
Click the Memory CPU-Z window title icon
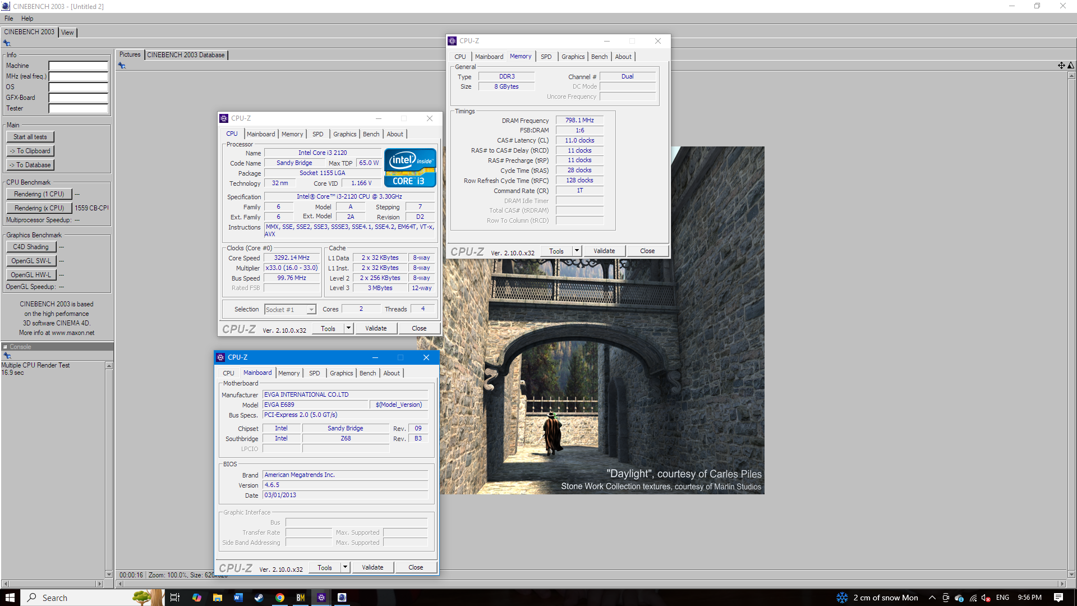(x=452, y=41)
